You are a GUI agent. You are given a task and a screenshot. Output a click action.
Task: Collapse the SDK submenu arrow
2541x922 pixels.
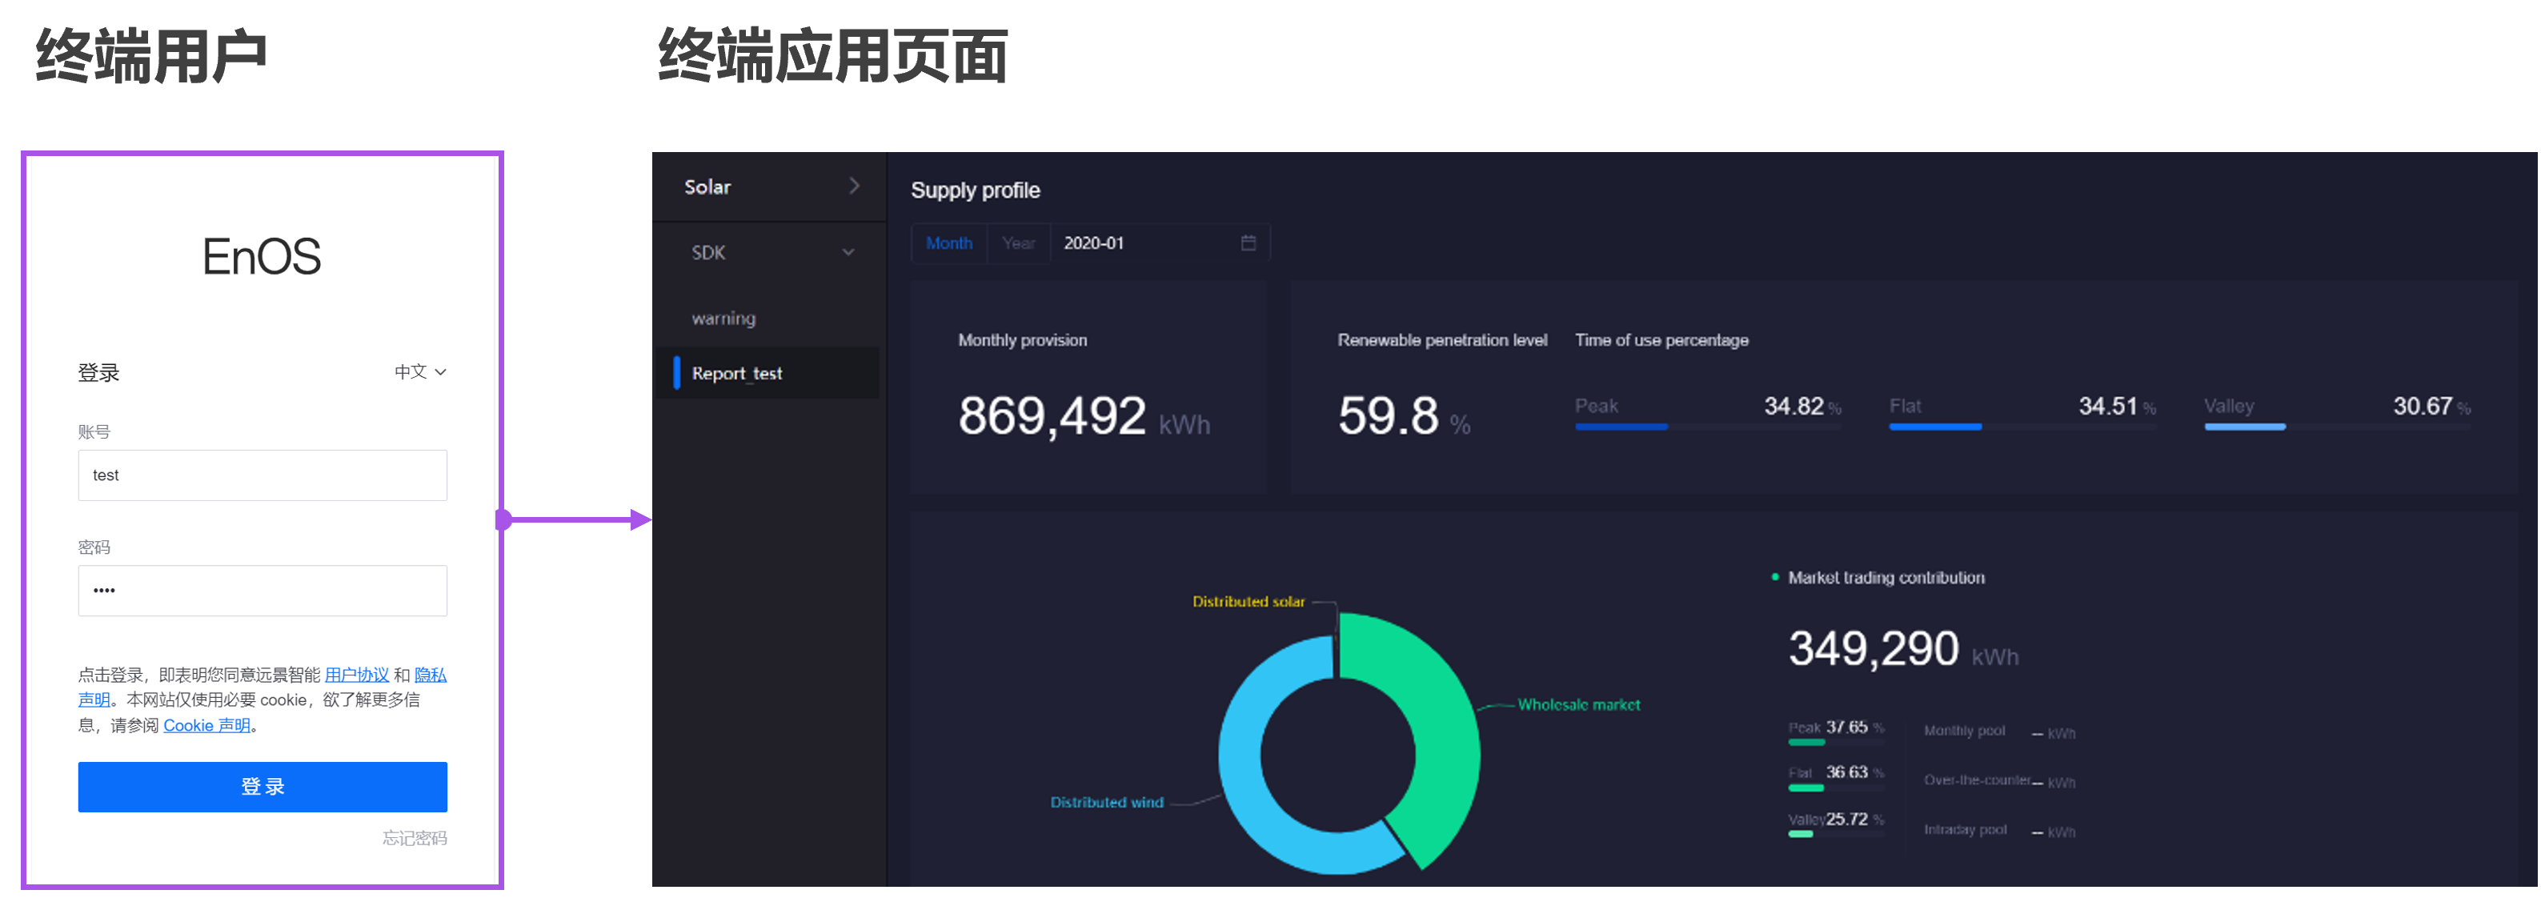(x=848, y=252)
